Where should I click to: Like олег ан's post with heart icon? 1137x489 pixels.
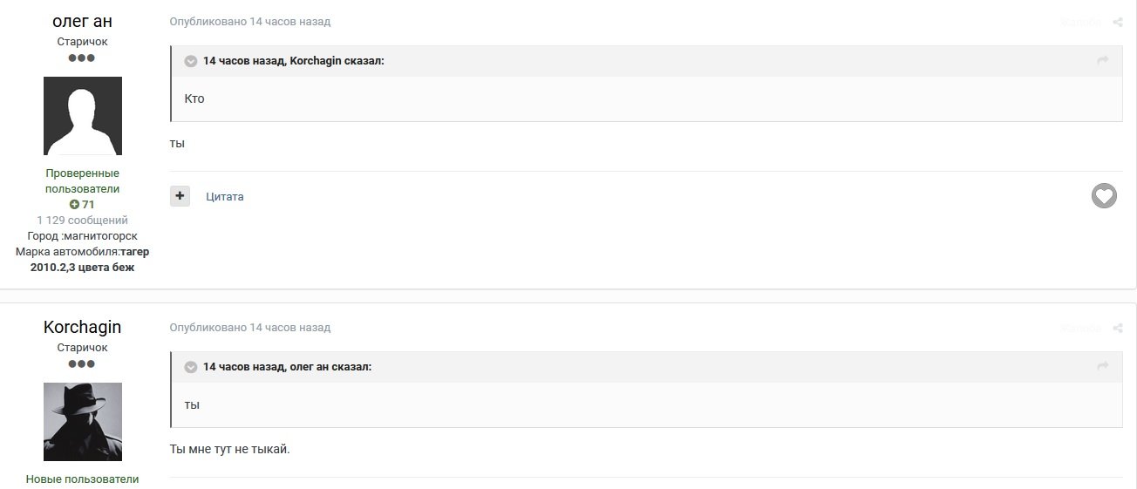[1104, 196]
